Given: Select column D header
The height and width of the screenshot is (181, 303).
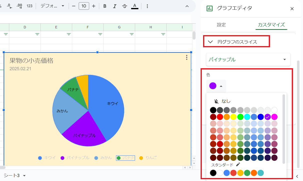Looking at the screenshot, I should click(25, 27).
